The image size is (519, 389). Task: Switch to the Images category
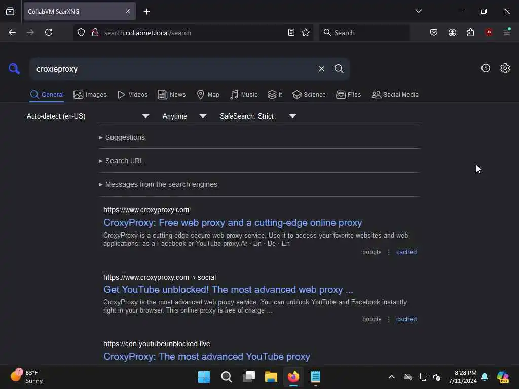(x=90, y=95)
